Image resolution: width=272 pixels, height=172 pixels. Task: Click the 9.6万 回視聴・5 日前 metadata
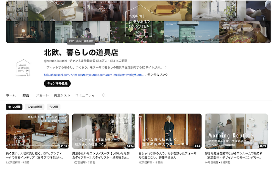pos(17,162)
